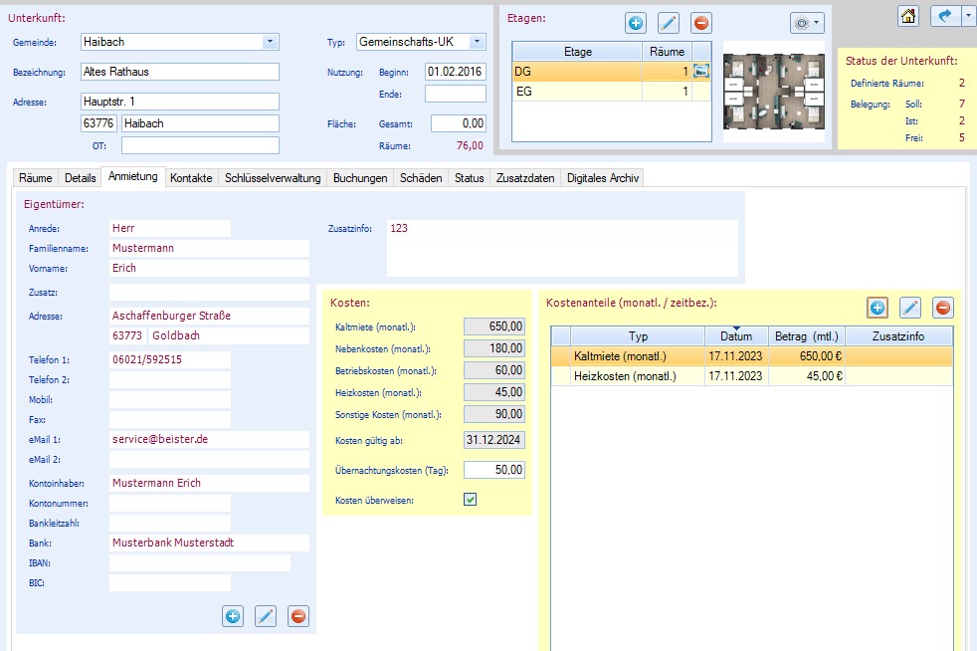Viewport: 977px width, 651px height.
Task: Click the Übernachtungskosten (Tag) input field
Action: 494,470
